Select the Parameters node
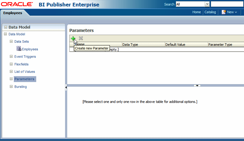The height and width of the screenshot is (141, 244). (x=24, y=79)
